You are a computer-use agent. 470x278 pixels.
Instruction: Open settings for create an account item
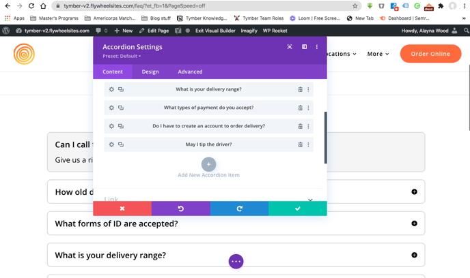[111, 126]
